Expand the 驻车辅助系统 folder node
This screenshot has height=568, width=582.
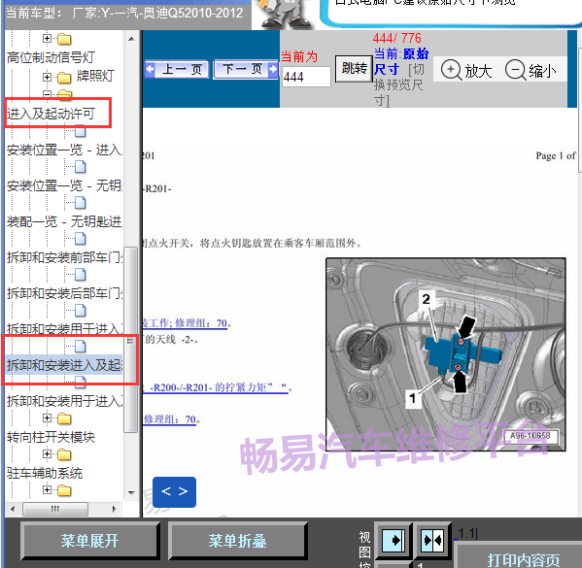click(47, 454)
